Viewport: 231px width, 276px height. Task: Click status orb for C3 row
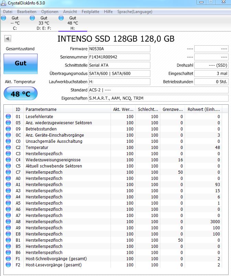pyautogui.click(x=8, y=153)
